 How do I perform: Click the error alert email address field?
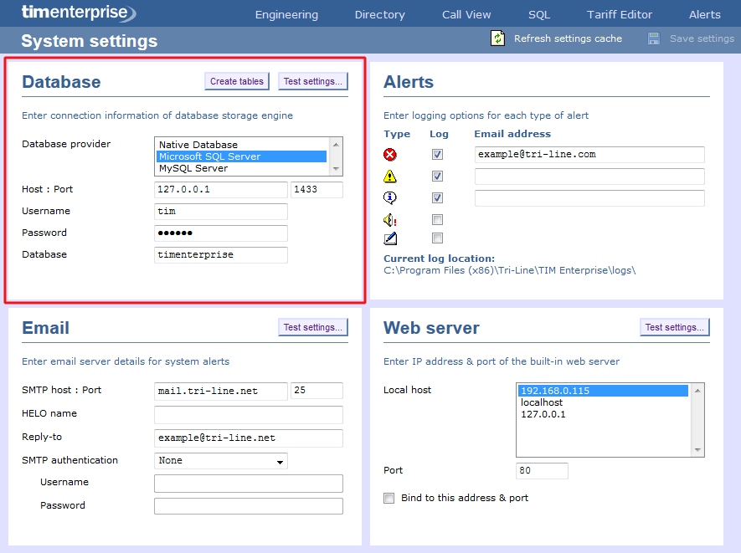coord(589,155)
